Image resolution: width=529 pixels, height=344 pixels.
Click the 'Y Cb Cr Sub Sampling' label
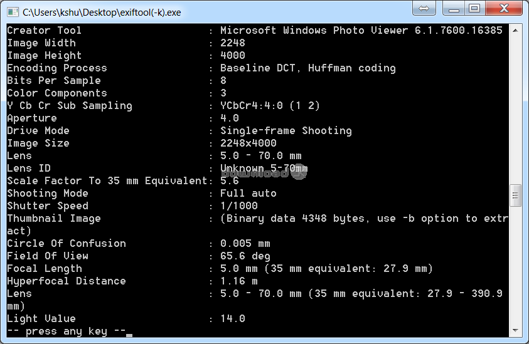pos(70,105)
